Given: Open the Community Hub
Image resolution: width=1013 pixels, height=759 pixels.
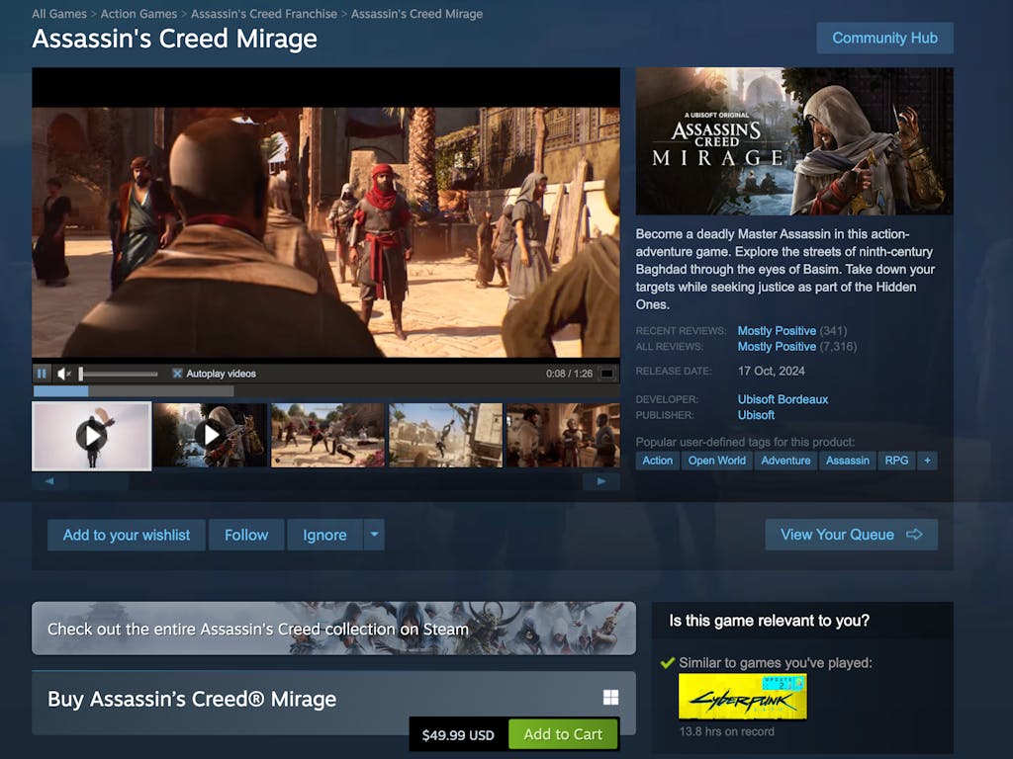Looking at the screenshot, I should coord(884,39).
